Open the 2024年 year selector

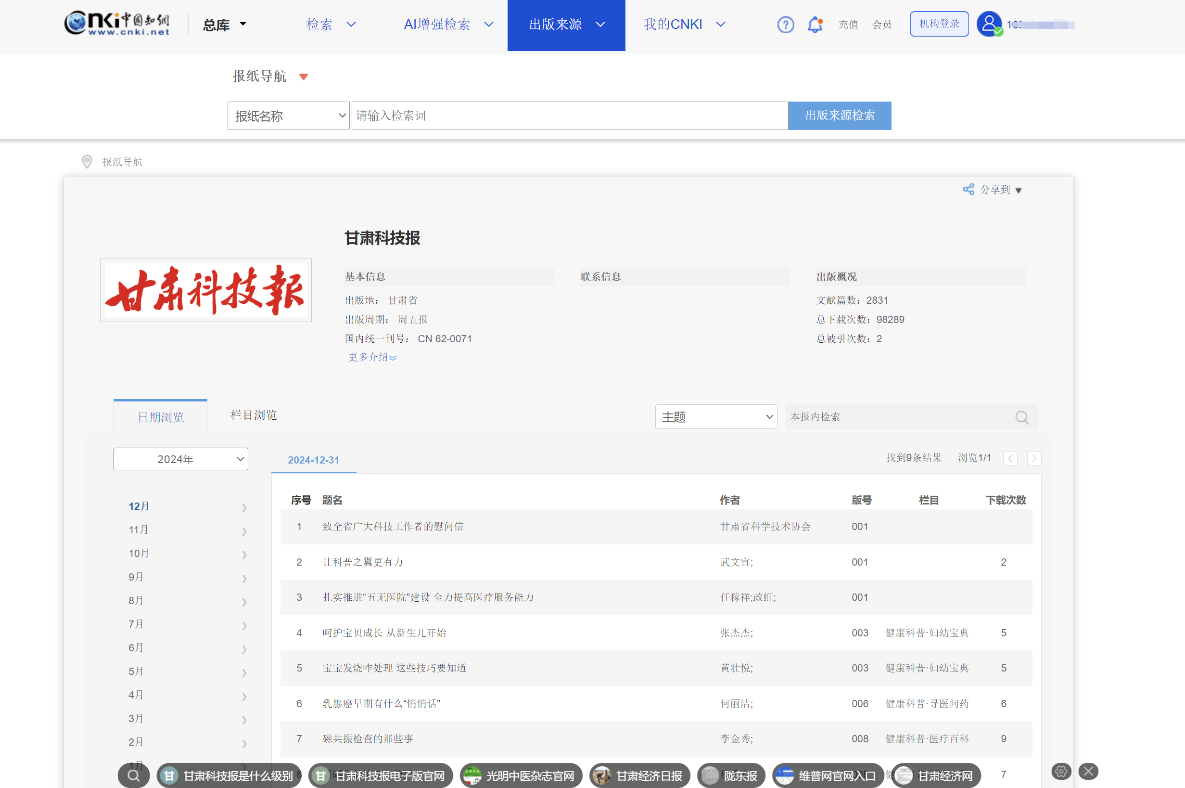(181, 459)
